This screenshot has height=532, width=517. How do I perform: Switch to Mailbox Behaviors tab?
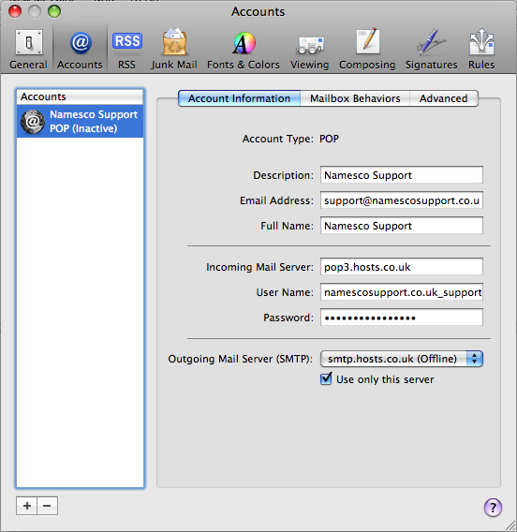tap(355, 98)
